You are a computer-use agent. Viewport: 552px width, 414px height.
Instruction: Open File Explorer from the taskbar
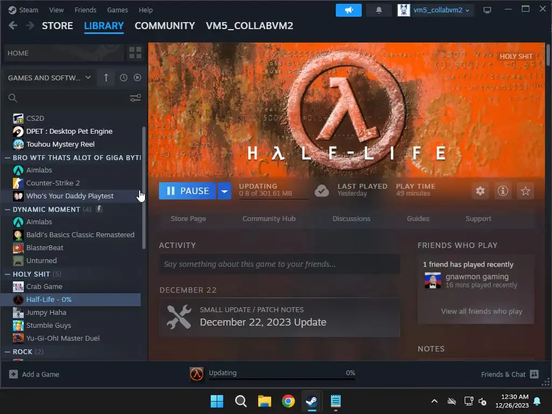pos(264,401)
